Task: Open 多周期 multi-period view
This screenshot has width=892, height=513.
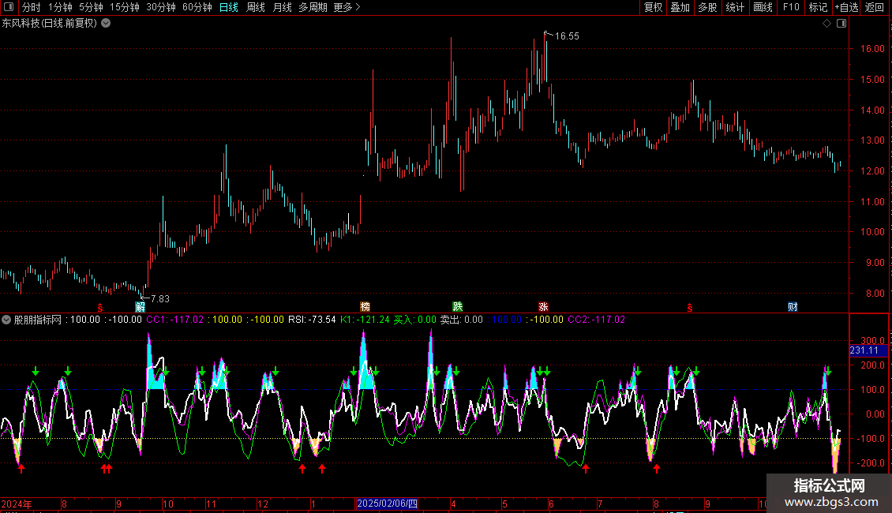Action: [313, 7]
